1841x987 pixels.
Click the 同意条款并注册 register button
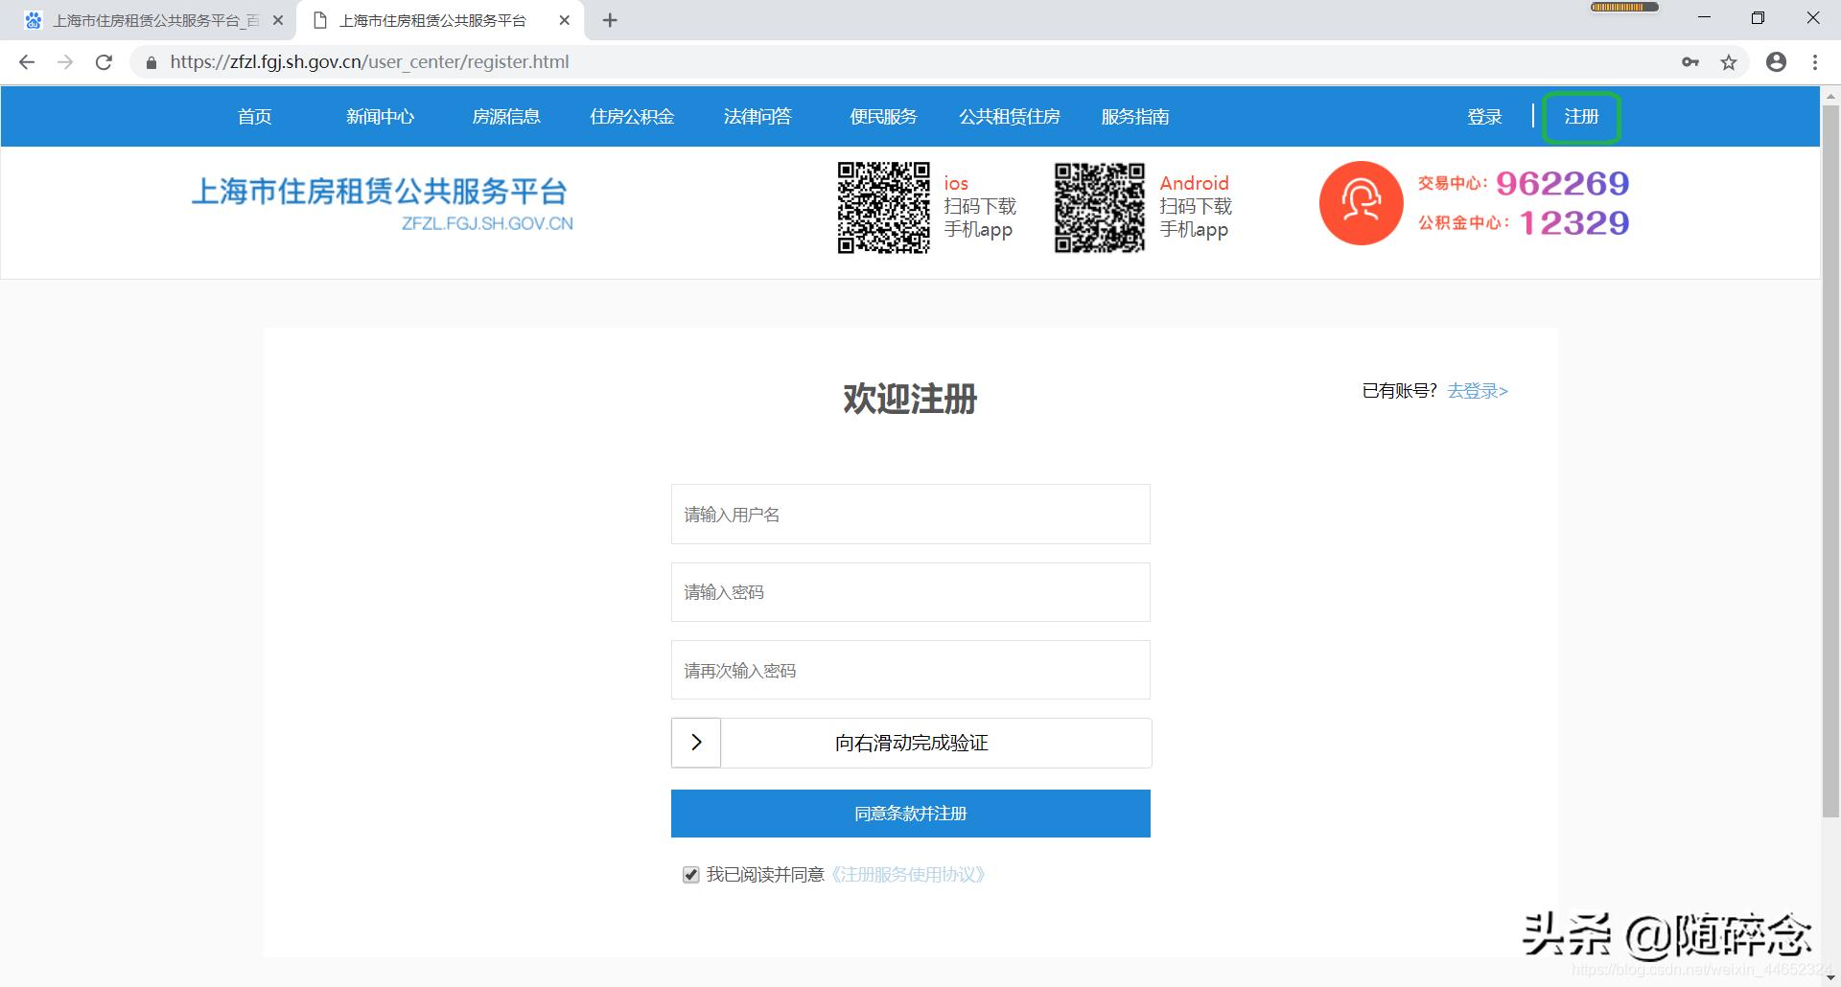[910, 814]
